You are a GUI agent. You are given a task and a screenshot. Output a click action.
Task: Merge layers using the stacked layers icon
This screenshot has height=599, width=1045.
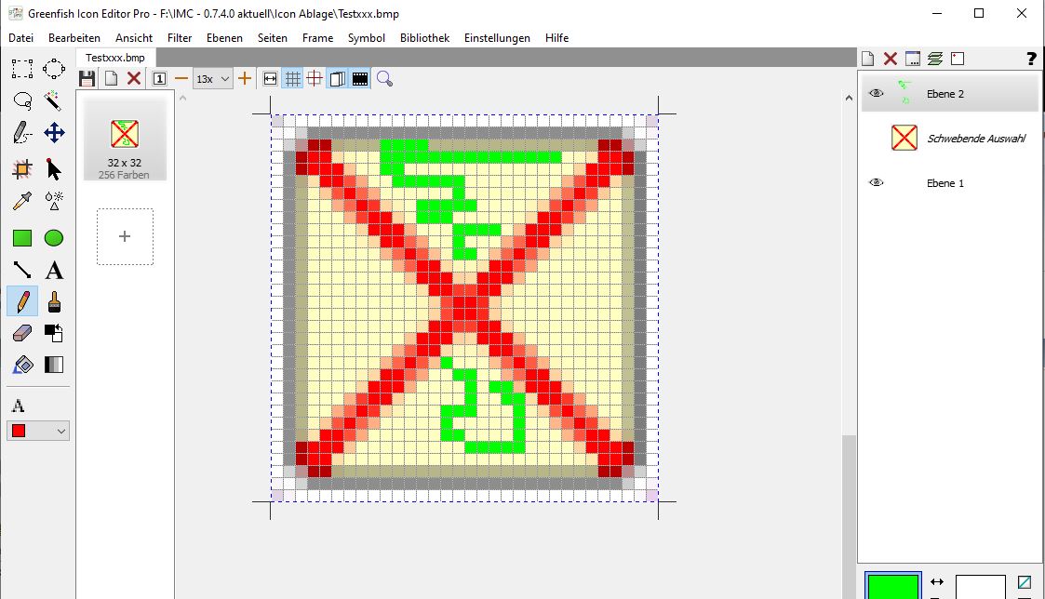(935, 59)
